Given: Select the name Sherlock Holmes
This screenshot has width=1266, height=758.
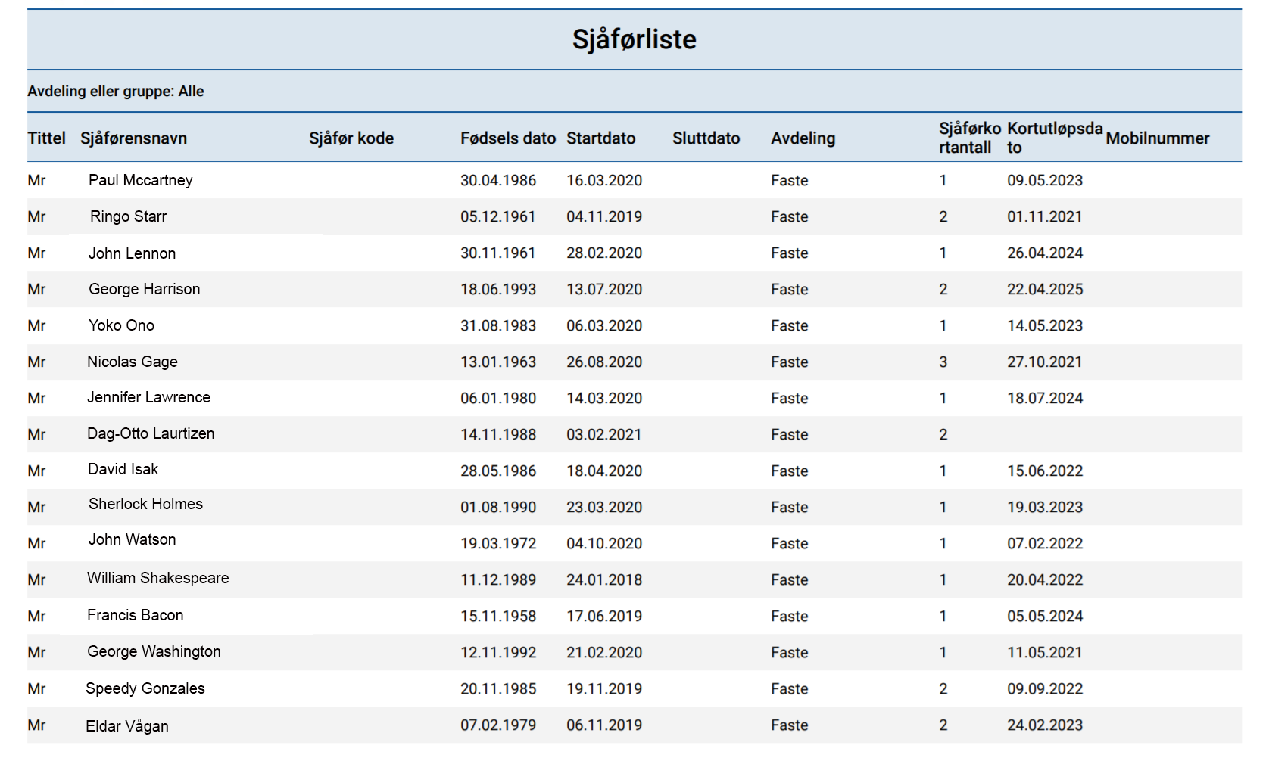Looking at the screenshot, I should click(x=145, y=504).
